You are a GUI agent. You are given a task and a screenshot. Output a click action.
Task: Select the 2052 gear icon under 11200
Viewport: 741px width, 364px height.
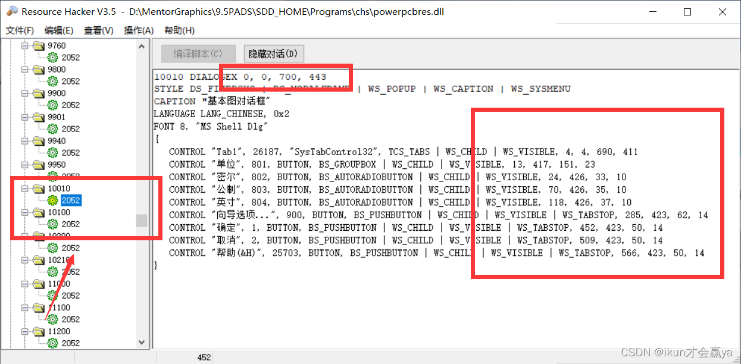(x=54, y=343)
